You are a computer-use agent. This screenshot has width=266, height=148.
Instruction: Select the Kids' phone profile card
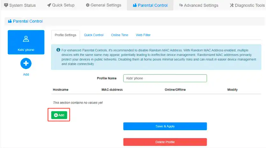click(26, 42)
